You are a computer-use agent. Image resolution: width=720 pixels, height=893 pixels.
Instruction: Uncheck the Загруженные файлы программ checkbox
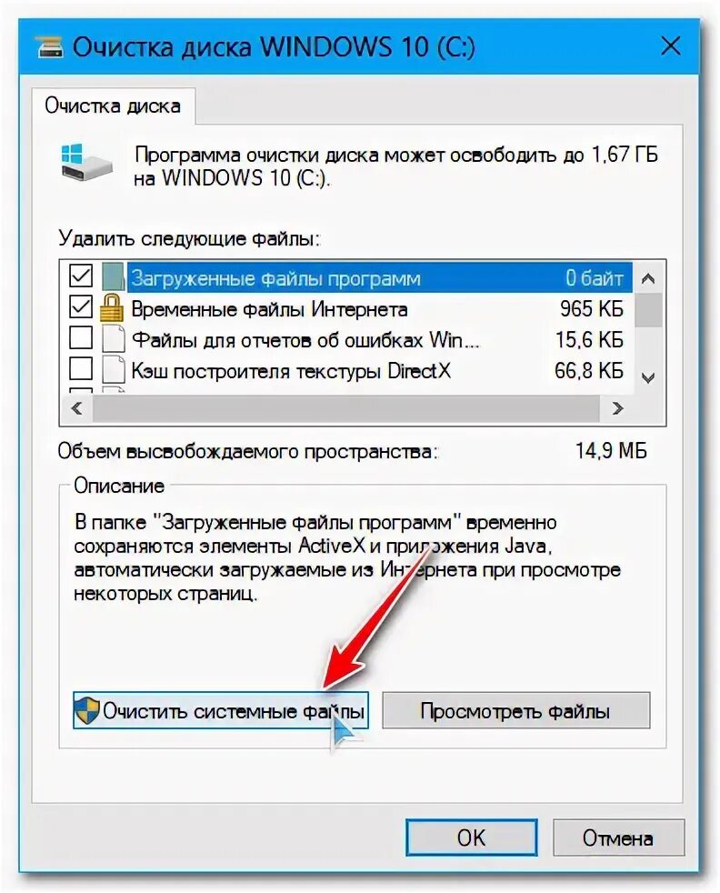coord(81,276)
